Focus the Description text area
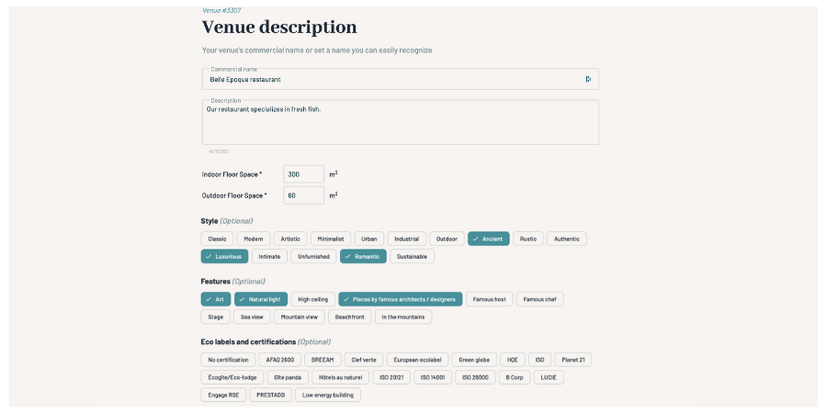This screenshot has height=413, width=827. [401, 122]
